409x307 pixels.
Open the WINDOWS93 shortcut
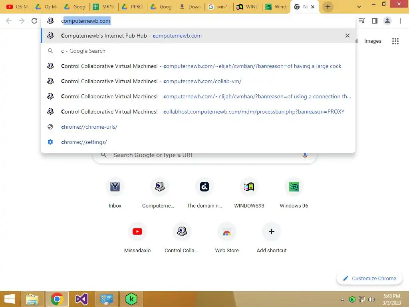249,193
